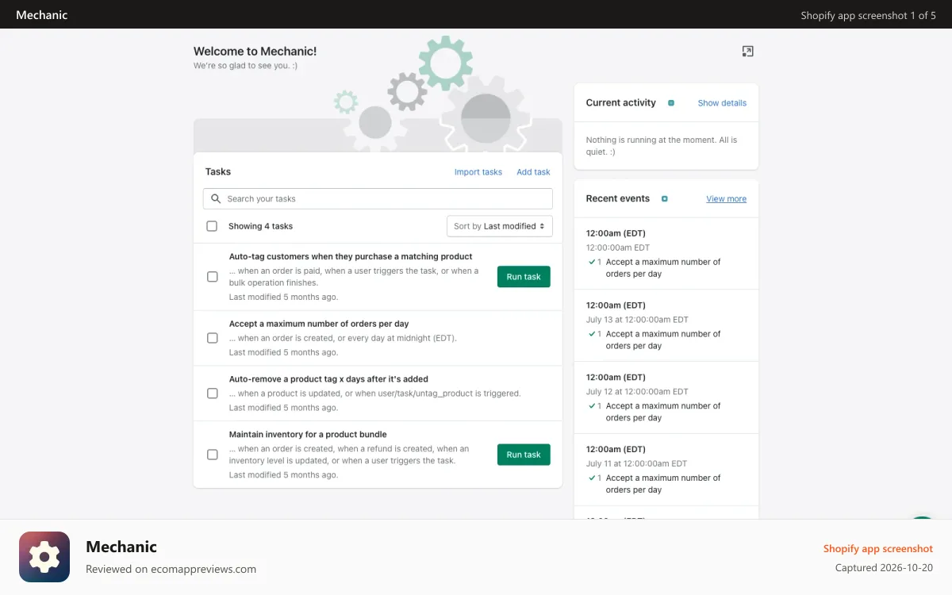The width and height of the screenshot is (952, 595).
Task: Click the Recent events status indicator dot
Action: (665, 199)
